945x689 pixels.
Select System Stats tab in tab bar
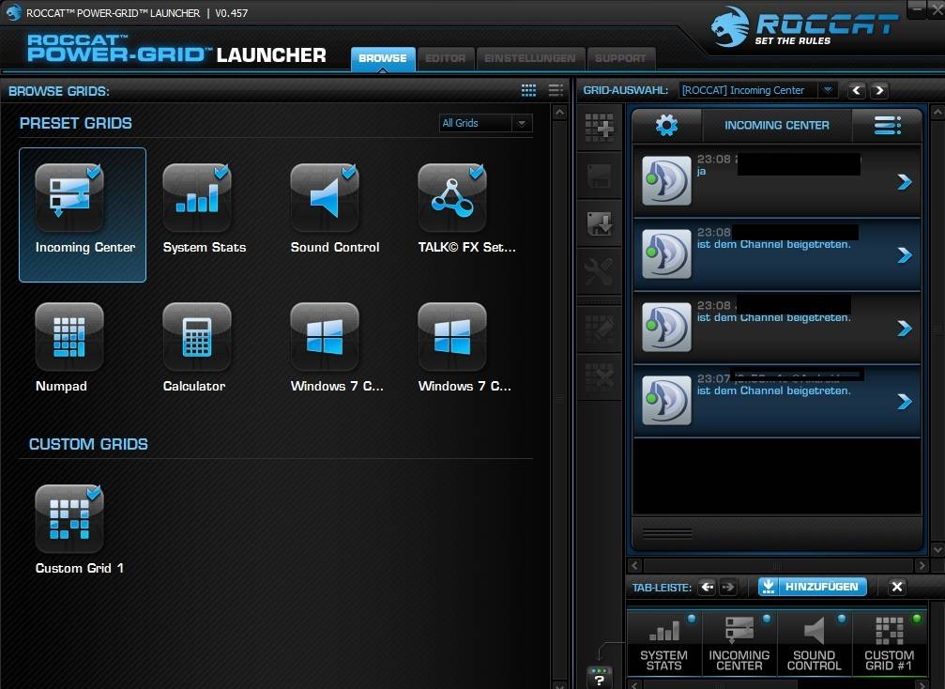tap(663, 643)
